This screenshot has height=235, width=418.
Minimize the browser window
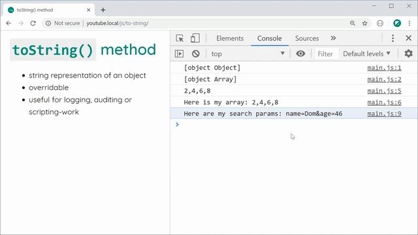tap(374, 6)
